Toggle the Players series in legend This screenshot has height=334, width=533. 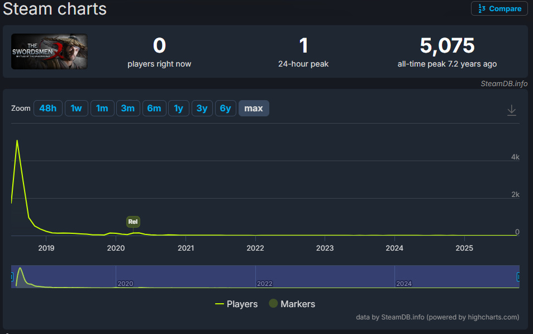[236, 304]
